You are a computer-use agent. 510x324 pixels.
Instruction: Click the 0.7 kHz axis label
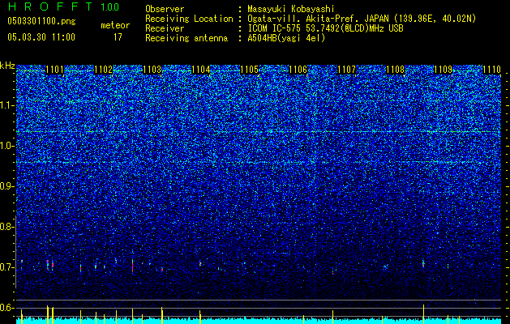coord(7,267)
